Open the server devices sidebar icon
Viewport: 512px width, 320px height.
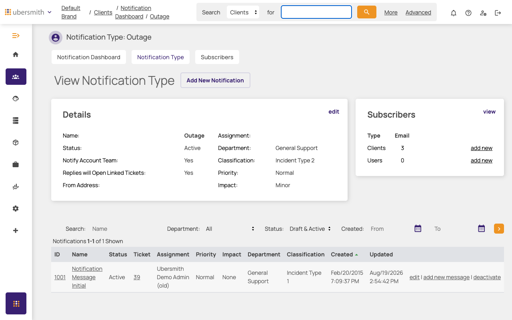point(16,120)
